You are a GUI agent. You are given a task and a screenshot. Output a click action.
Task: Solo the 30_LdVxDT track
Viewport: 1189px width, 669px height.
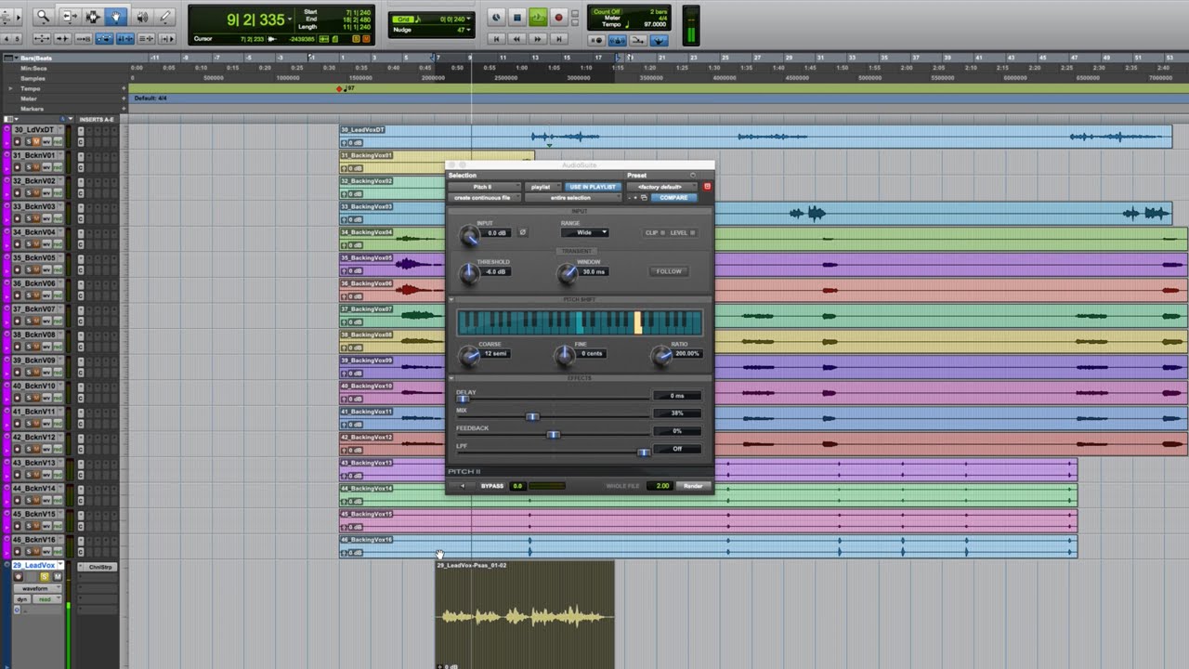30,141
